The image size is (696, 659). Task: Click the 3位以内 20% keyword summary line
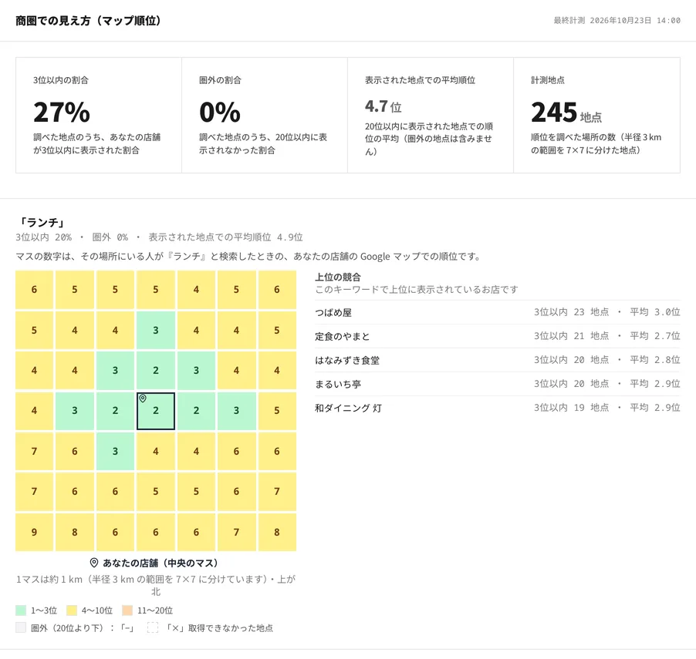pos(160,237)
